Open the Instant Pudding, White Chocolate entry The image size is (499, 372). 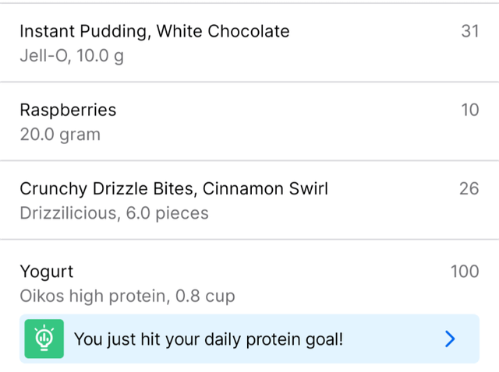[249, 44]
